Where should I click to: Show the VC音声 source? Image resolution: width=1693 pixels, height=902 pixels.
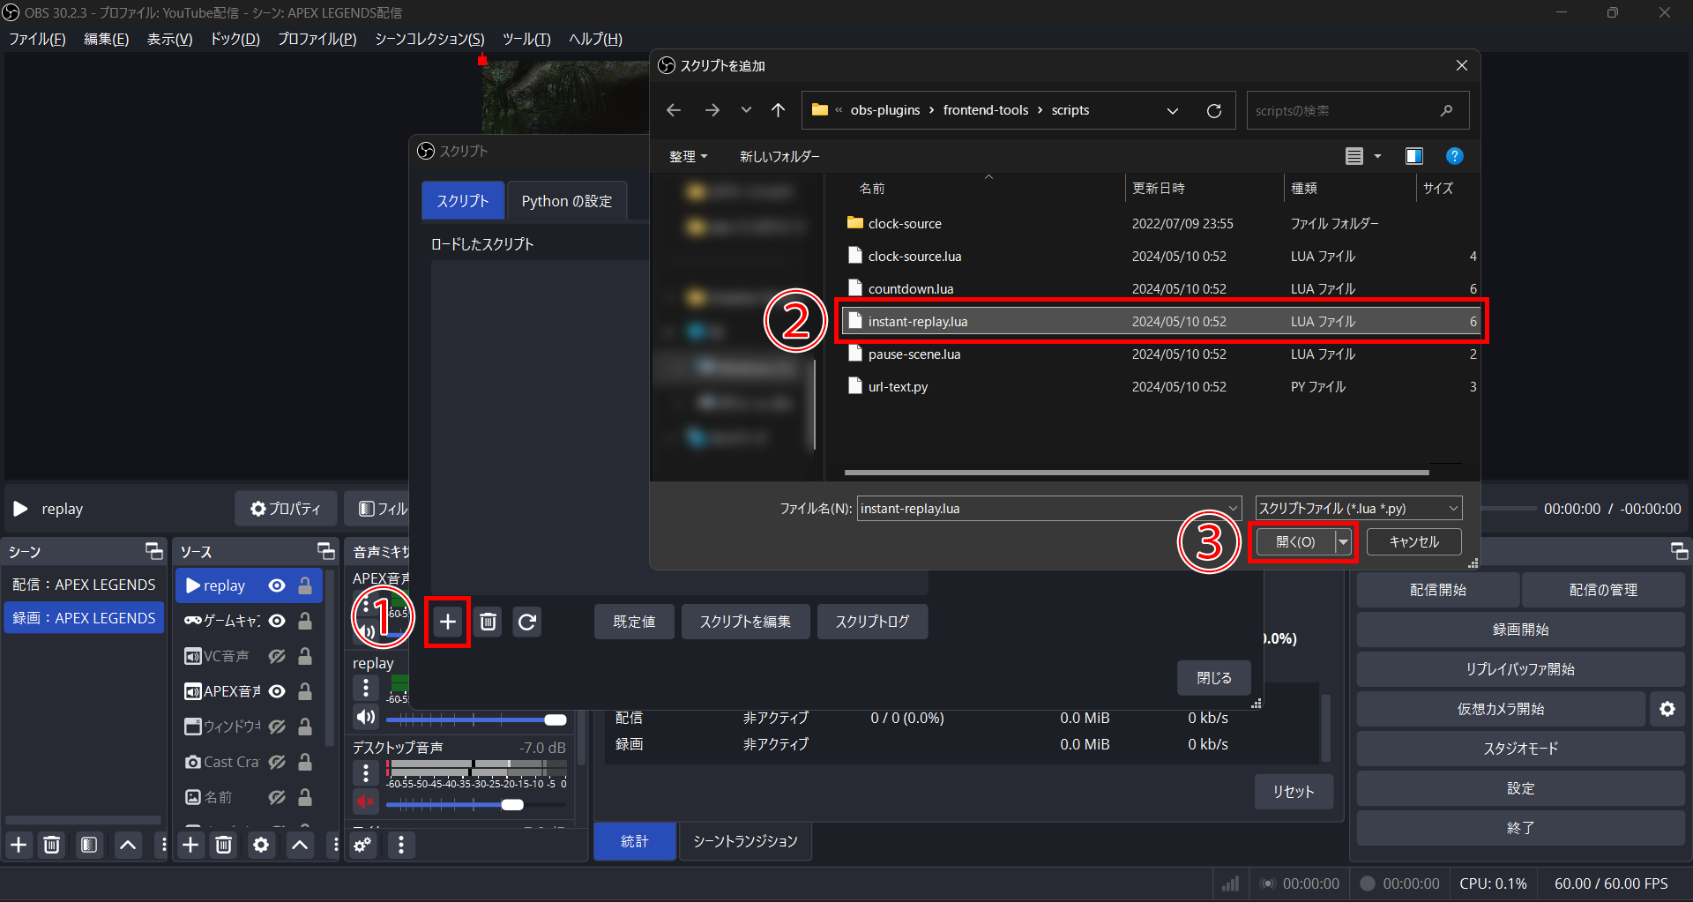click(277, 656)
